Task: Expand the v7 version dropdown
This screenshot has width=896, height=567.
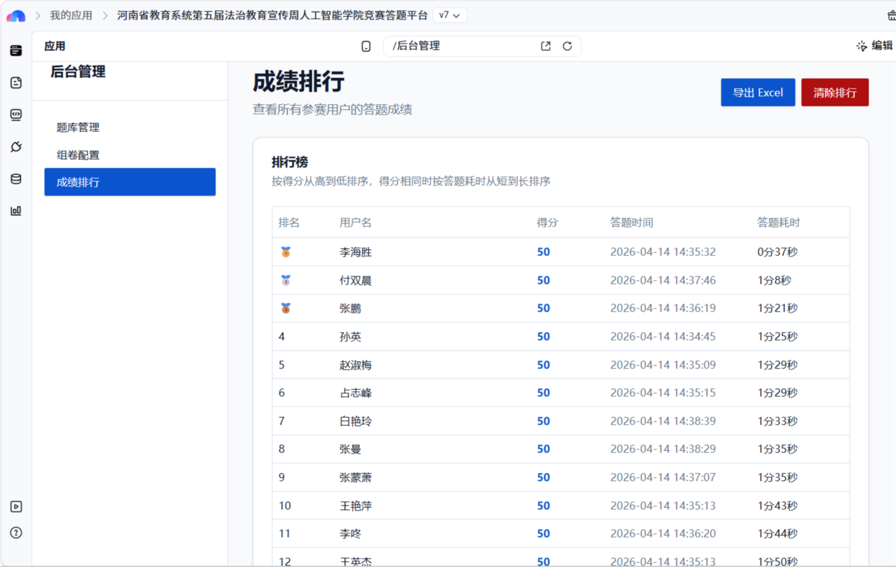Action: (450, 15)
